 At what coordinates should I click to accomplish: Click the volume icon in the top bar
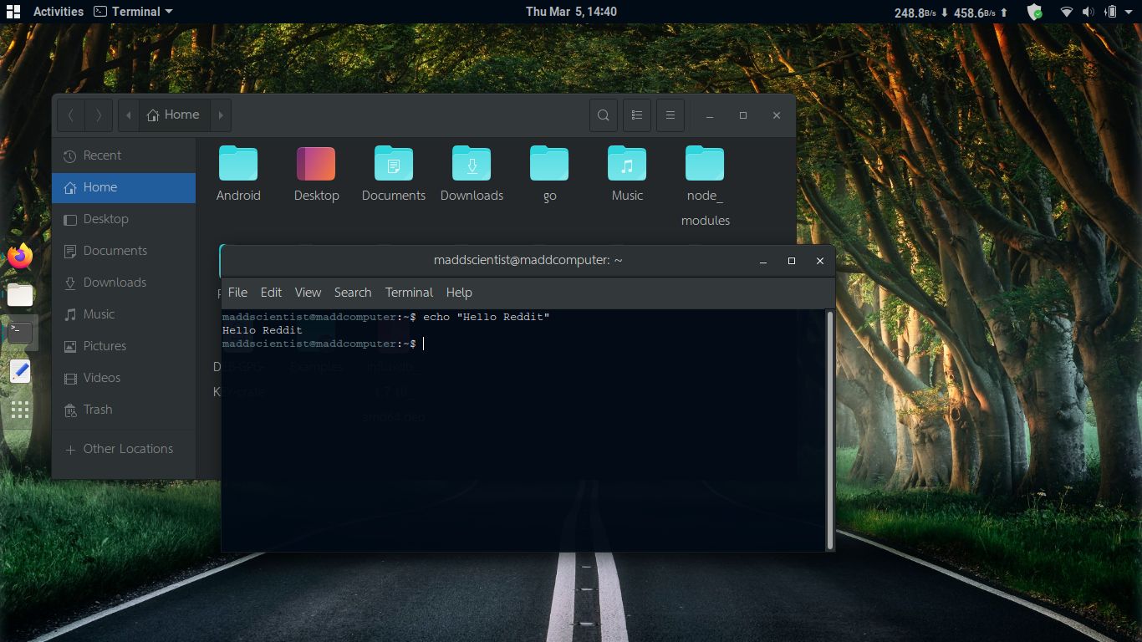point(1089,12)
